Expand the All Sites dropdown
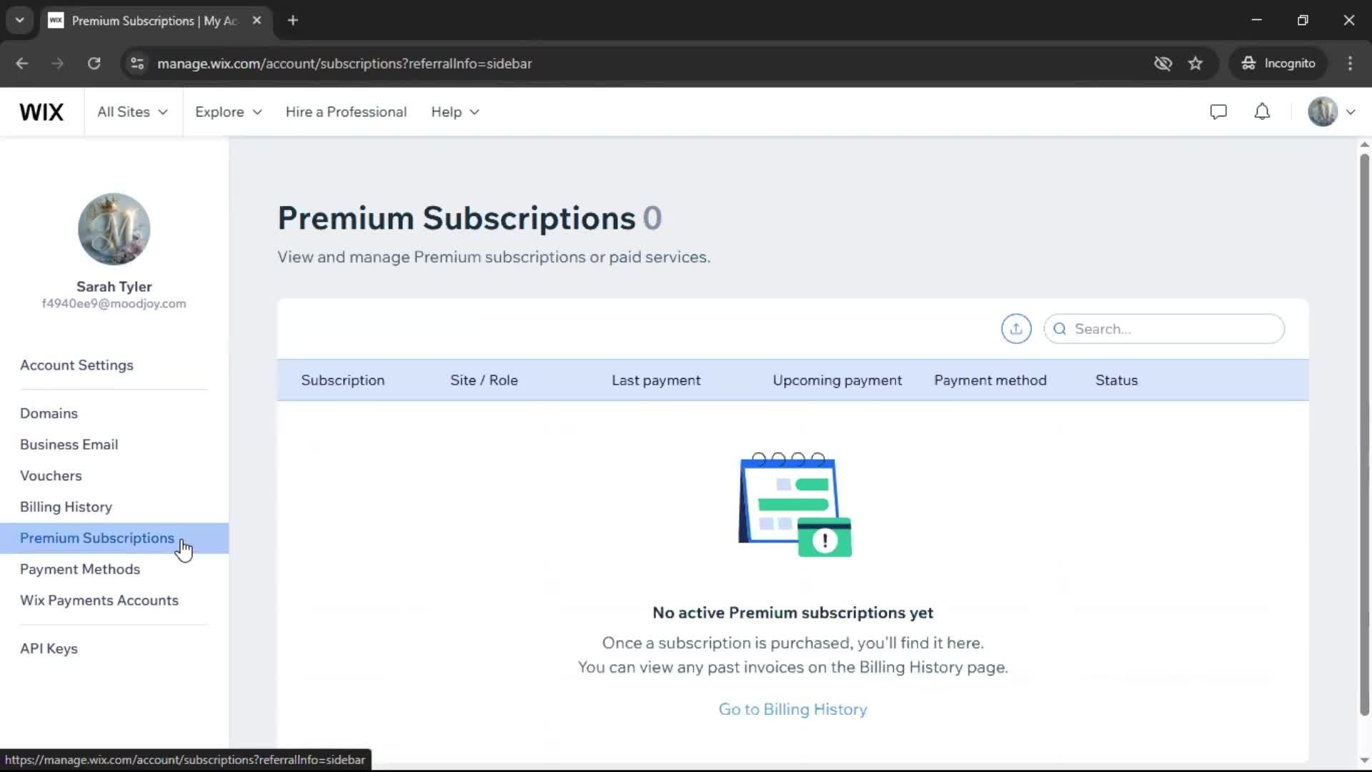This screenshot has height=772, width=1372. pyautogui.click(x=132, y=112)
